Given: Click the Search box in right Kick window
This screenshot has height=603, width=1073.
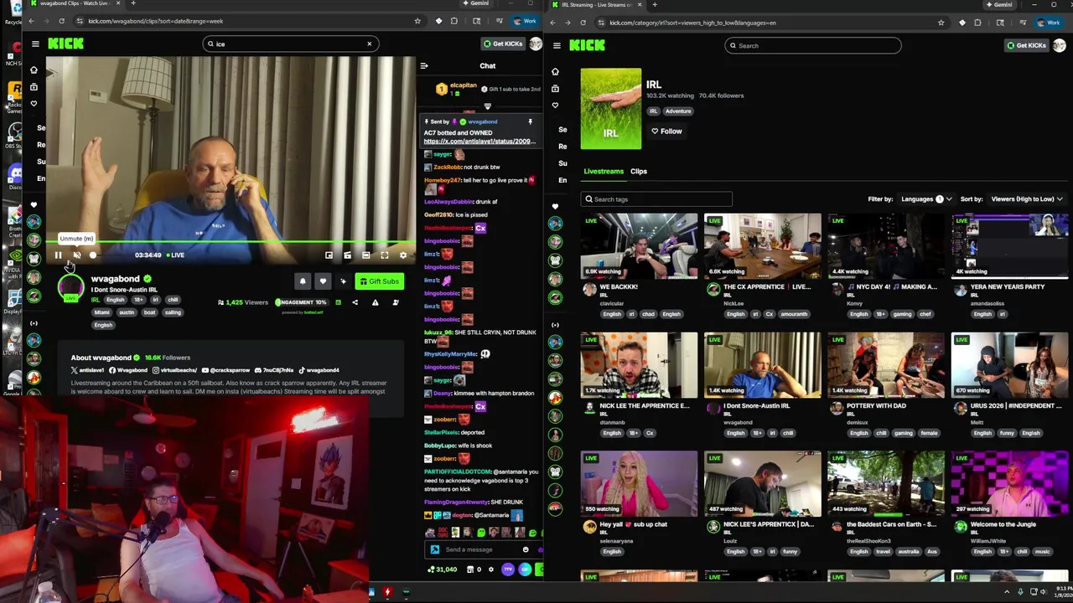Looking at the screenshot, I should pyautogui.click(x=813, y=46).
